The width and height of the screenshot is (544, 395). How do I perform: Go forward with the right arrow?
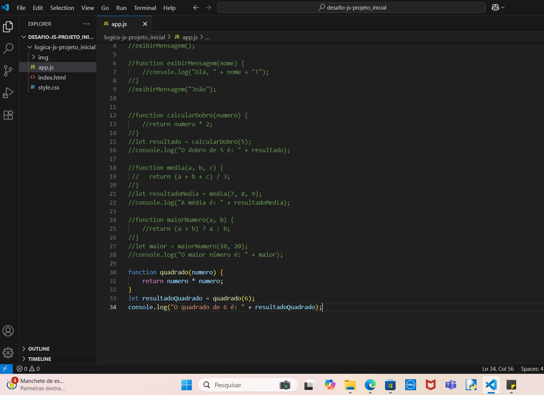point(208,8)
